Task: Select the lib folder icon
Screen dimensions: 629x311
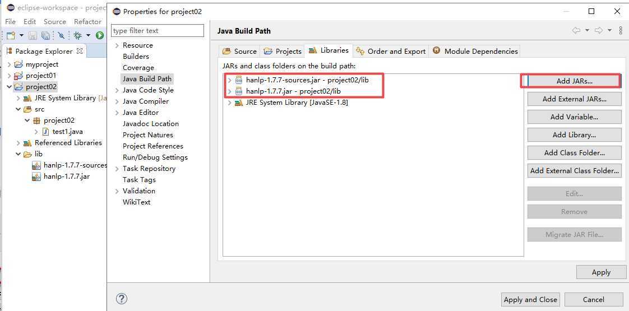Action: pyautogui.click(x=27, y=154)
